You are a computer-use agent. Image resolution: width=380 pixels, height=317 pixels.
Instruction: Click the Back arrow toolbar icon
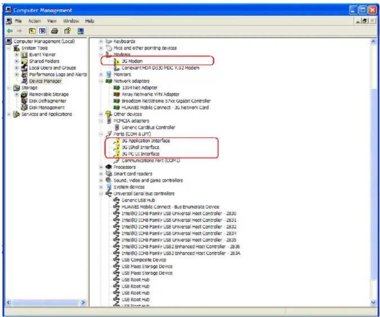10,31
